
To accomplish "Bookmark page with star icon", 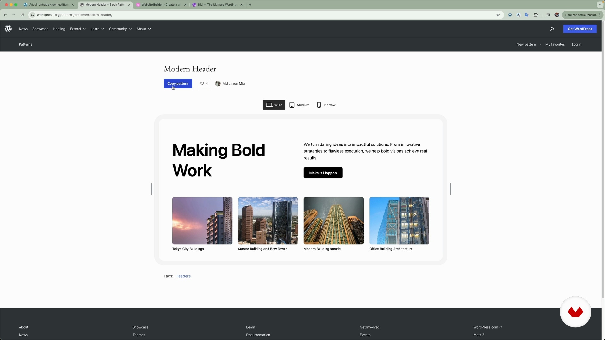I will 498,15.
